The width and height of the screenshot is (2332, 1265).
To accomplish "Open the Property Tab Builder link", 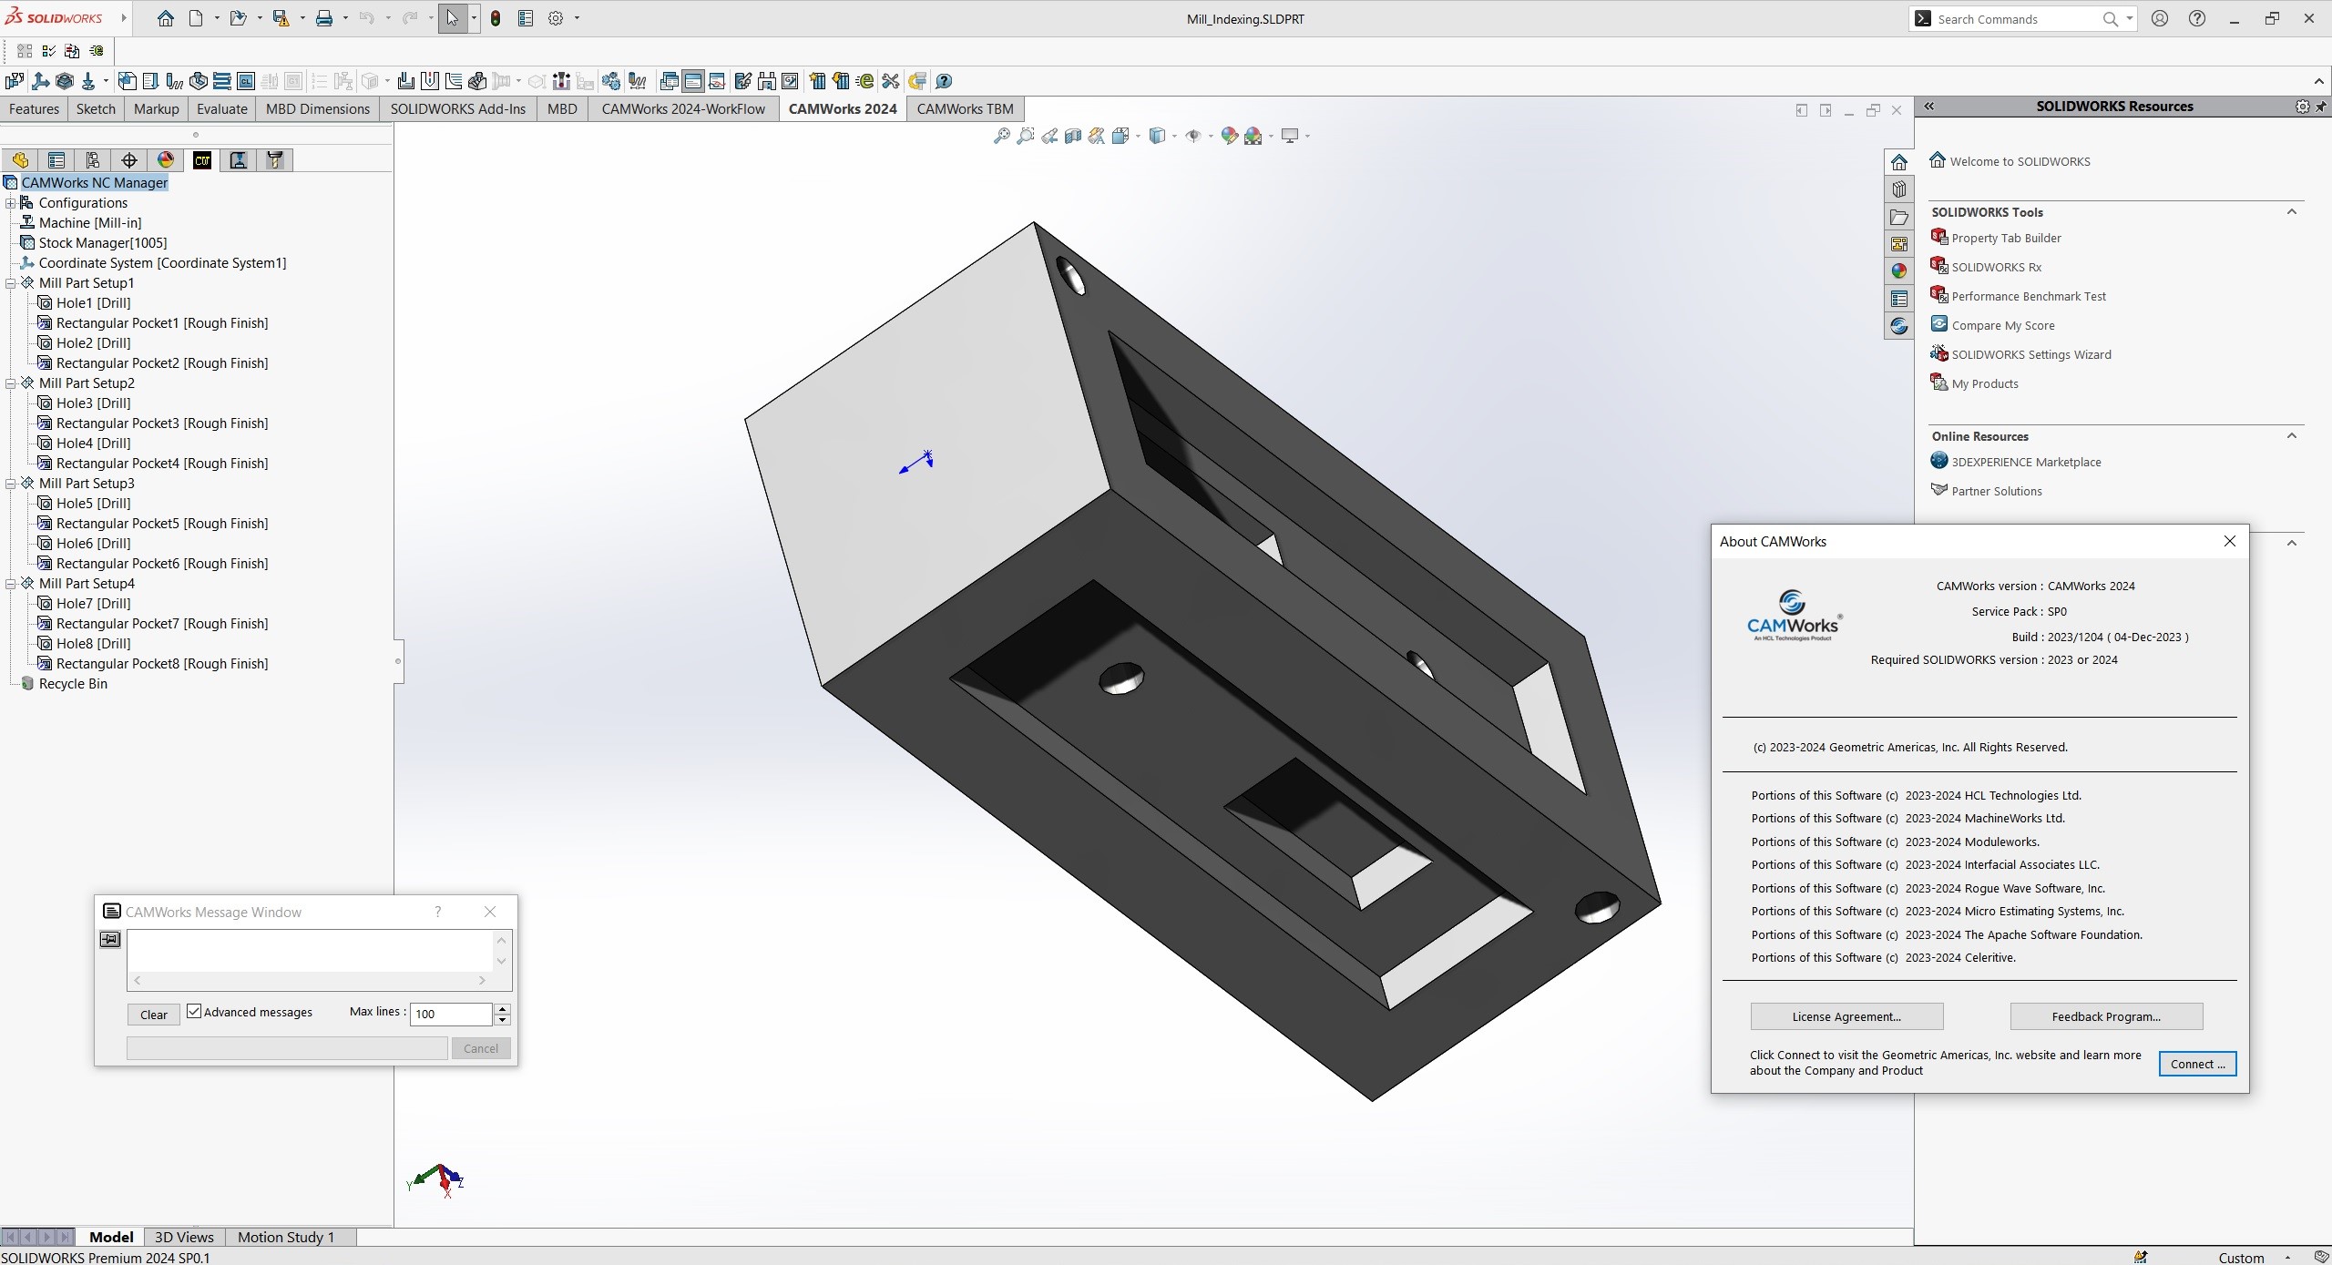I will [x=2006, y=238].
